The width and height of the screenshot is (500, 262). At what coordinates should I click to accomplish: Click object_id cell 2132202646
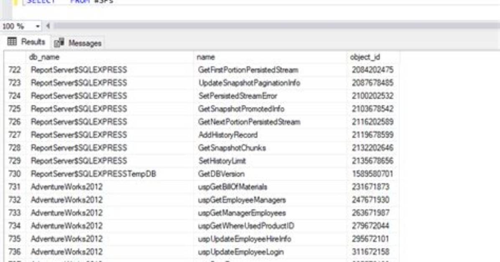click(x=373, y=148)
